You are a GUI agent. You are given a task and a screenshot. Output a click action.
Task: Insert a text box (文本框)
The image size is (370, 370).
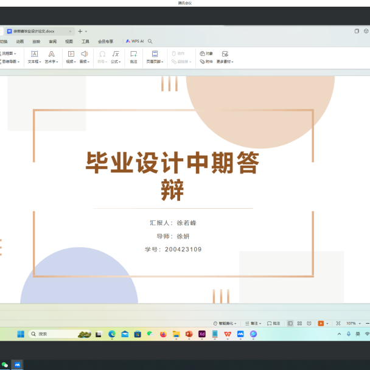35,54
